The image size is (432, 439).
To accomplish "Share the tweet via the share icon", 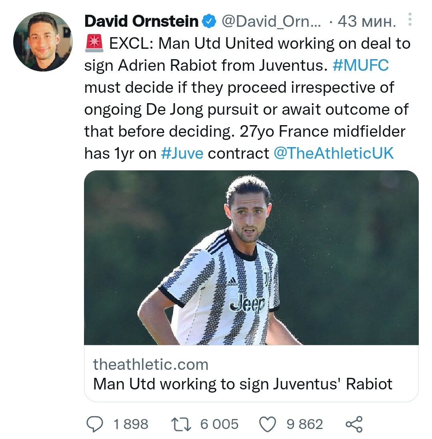I will point(354,424).
